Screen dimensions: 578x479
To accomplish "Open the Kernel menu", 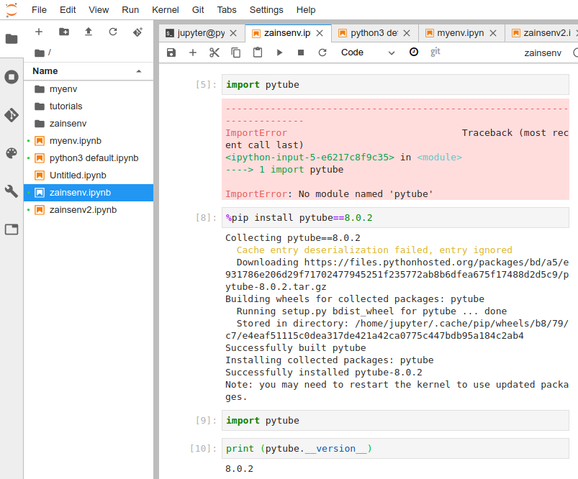I will click(x=166, y=10).
